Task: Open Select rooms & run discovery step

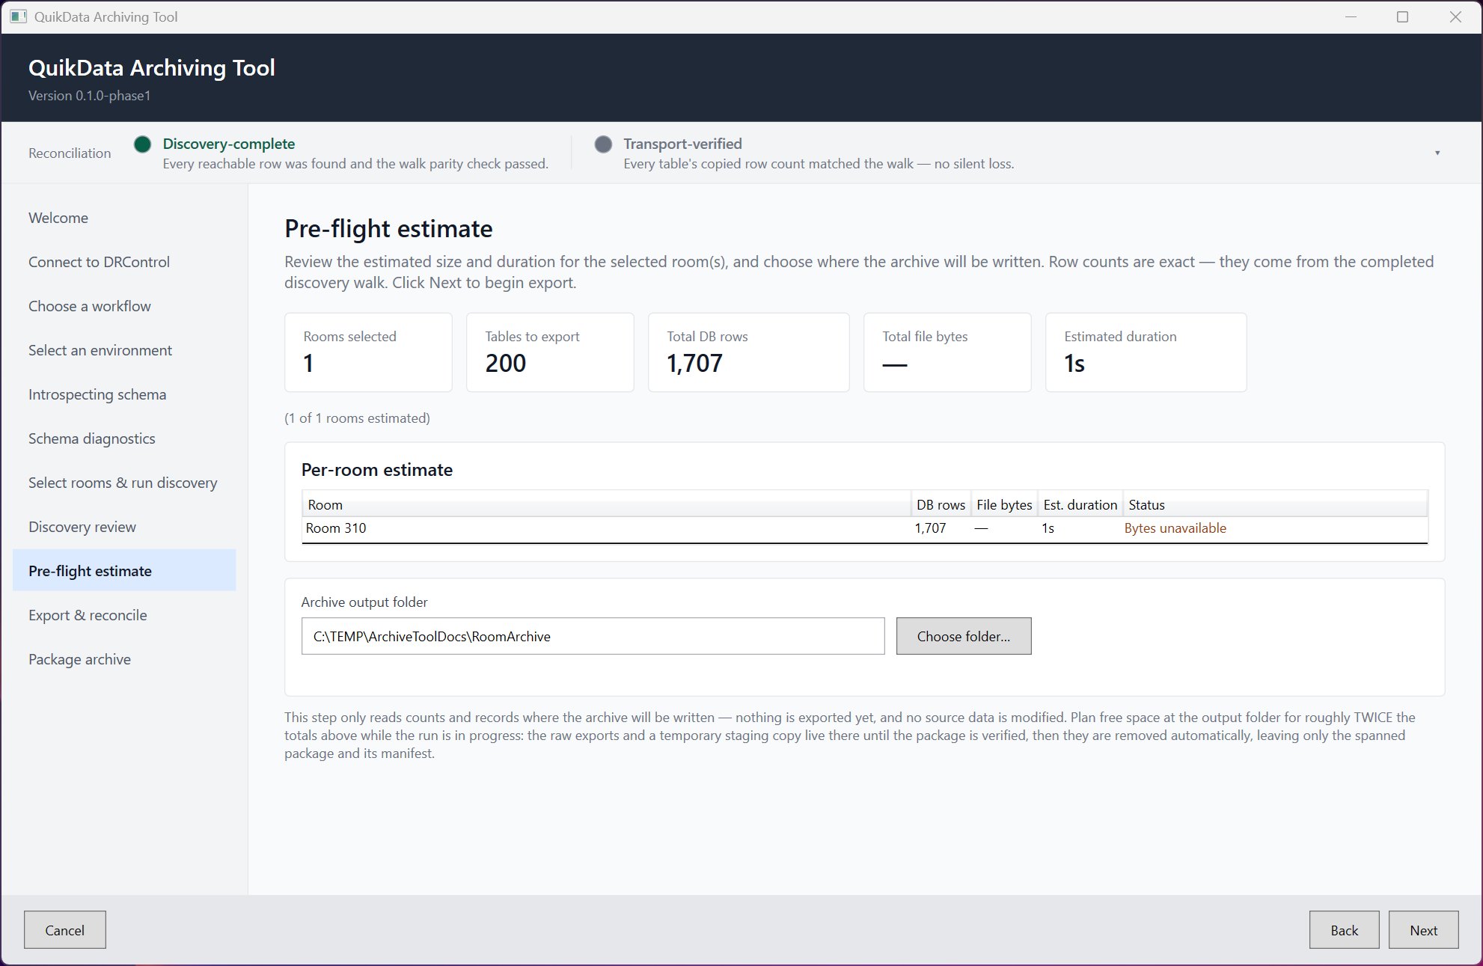Action: [124, 483]
